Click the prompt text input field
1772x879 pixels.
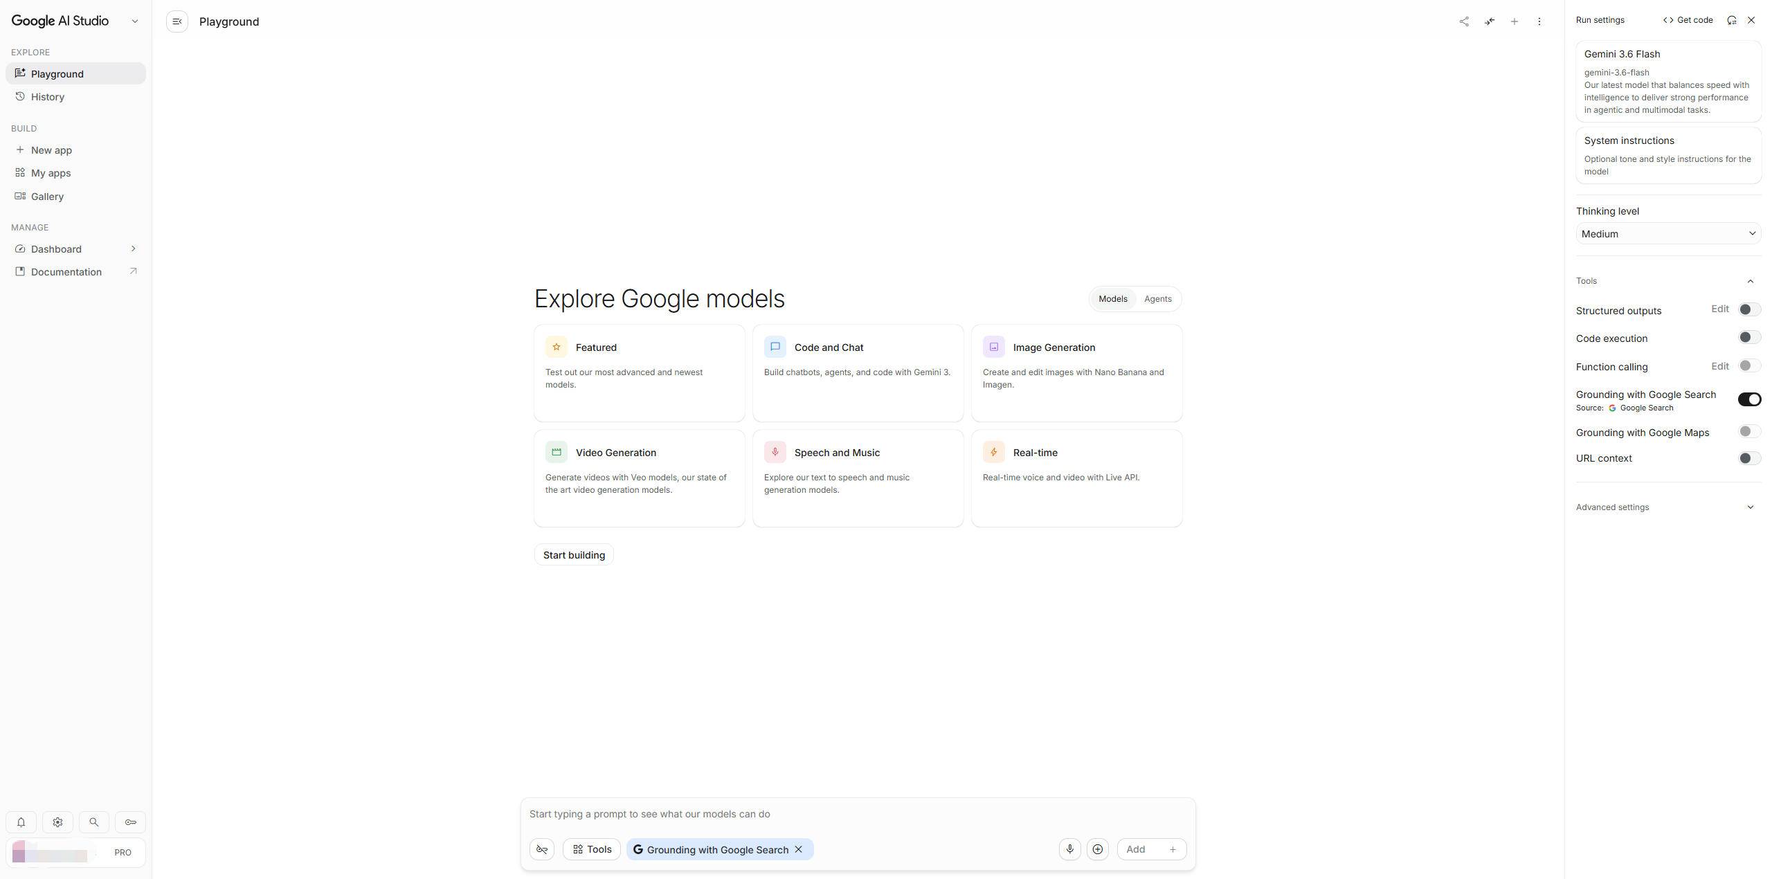pos(858,814)
